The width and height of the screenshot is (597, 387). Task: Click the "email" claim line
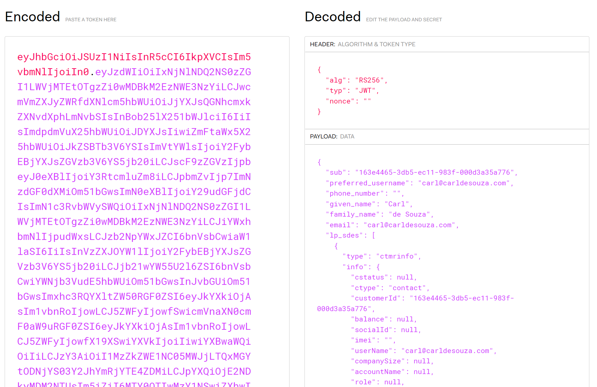392,225
